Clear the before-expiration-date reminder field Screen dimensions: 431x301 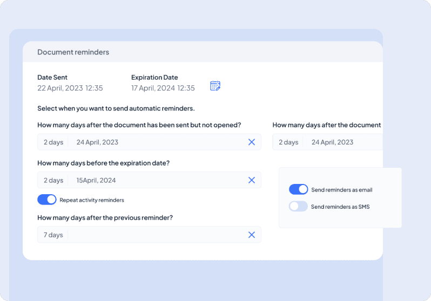tap(251, 180)
